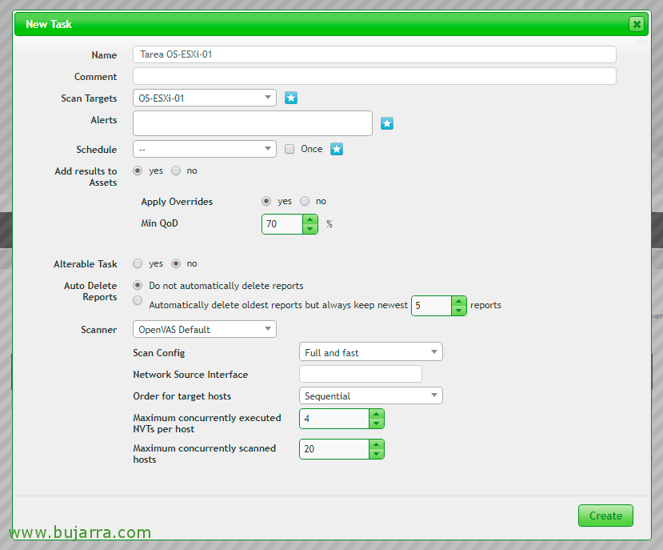663x550 pixels.
Task: Select automatically delete oldest reports option
Action: [138, 300]
